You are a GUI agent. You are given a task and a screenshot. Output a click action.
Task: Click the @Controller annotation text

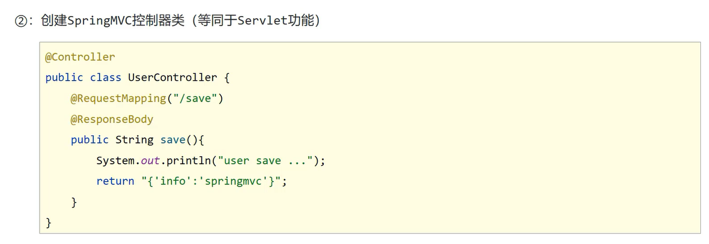(80, 57)
